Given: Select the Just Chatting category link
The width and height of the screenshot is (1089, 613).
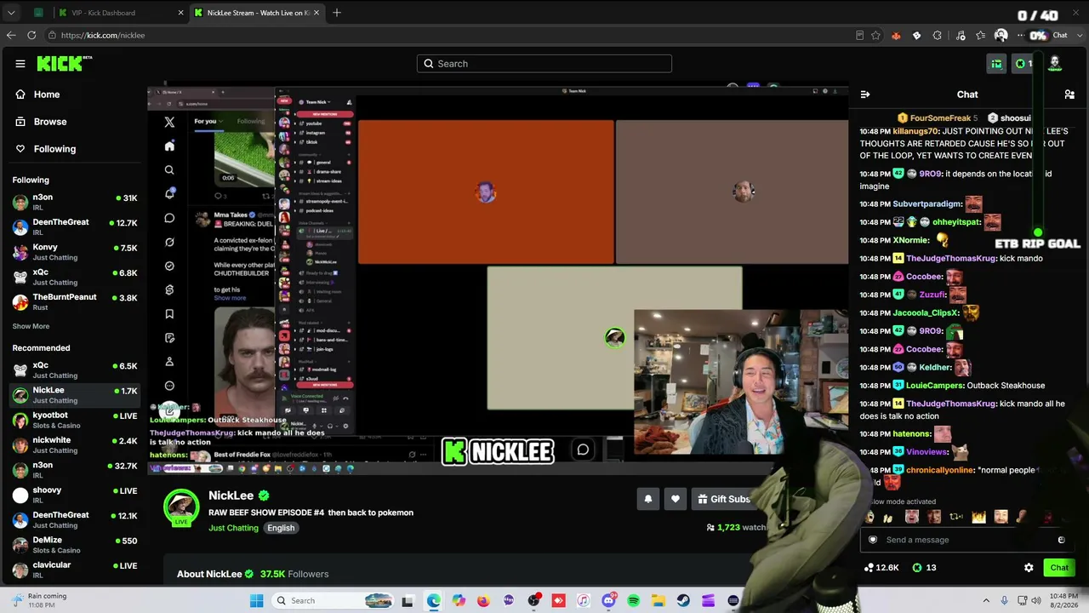Looking at the screenshot, I should click(x=233, y=528).
